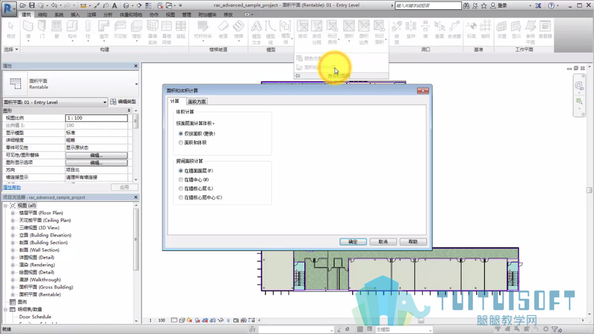Click the view scale input field

pos(97,118)
